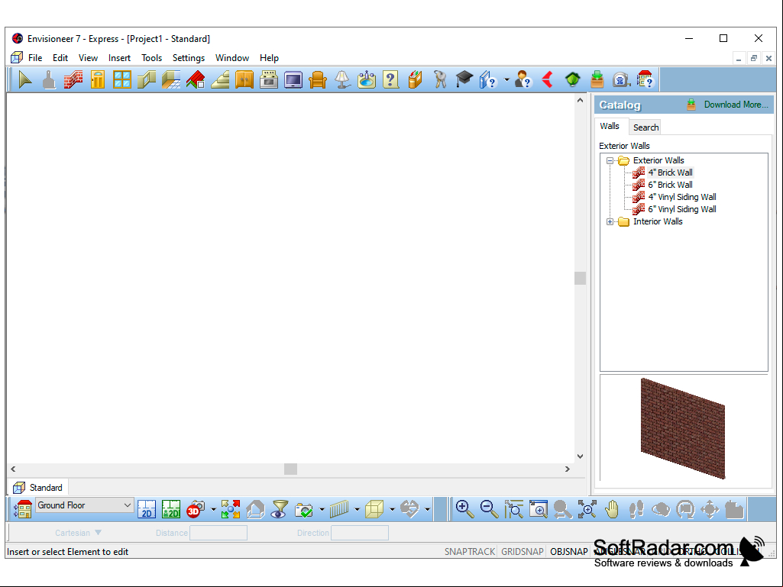
Task: Click the Plumbing sink icon
Action: 367,80
